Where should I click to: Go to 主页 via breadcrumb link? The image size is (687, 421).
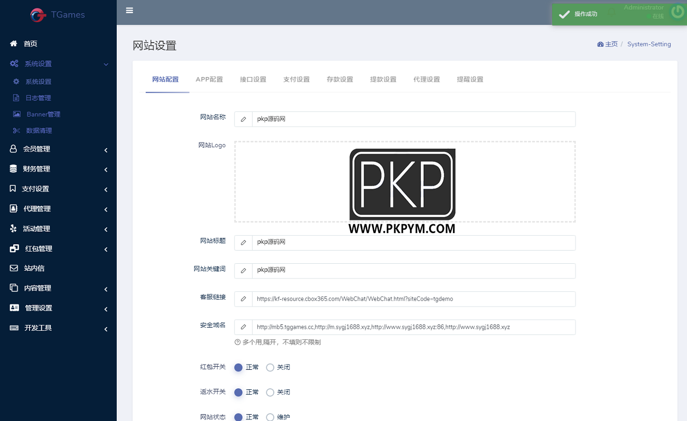(x=611, y=44)
